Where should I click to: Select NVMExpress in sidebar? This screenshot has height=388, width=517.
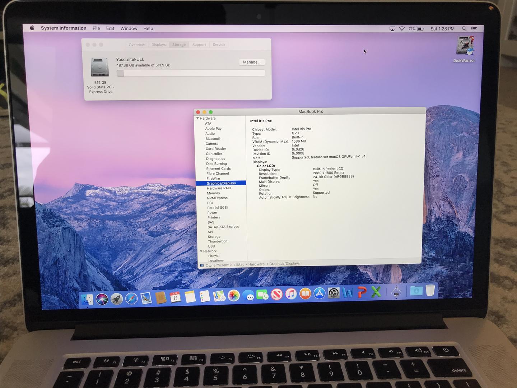pos(217,198)
